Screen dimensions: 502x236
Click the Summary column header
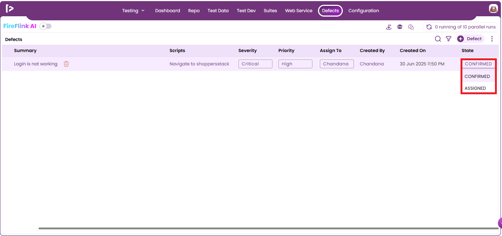point(25,51)
